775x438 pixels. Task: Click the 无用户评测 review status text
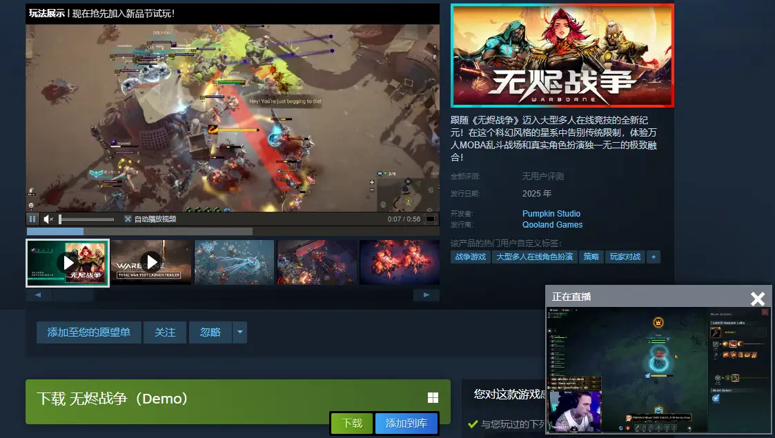(x=543, y=177)
